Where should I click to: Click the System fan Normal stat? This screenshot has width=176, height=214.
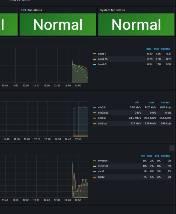[x=136, y=25]
